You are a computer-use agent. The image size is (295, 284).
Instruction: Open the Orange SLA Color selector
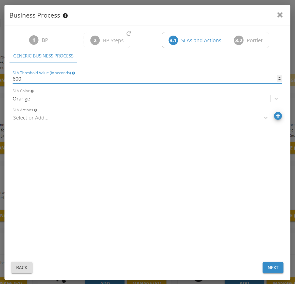[140, 99]
